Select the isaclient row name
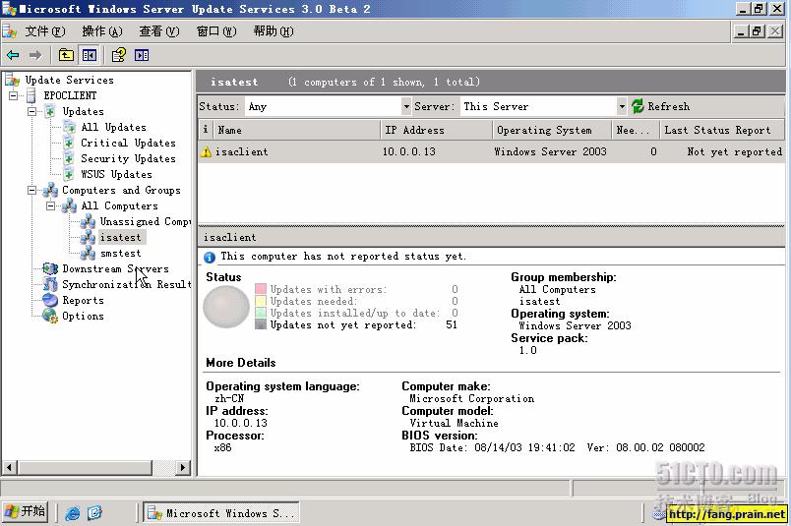 point(242,151)
